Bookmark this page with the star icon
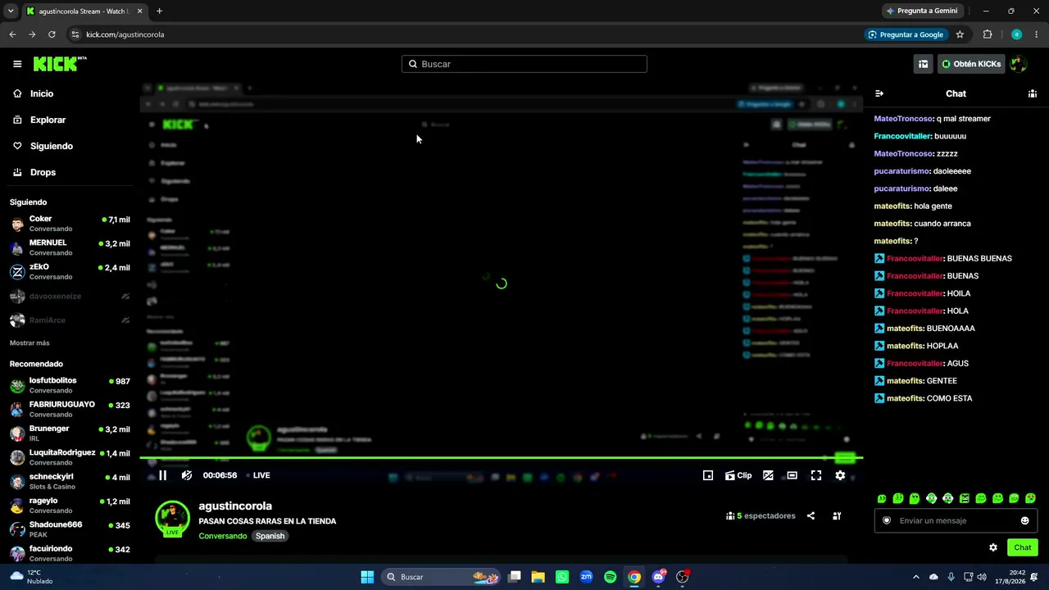1049x590 pixels. (960, 34)
